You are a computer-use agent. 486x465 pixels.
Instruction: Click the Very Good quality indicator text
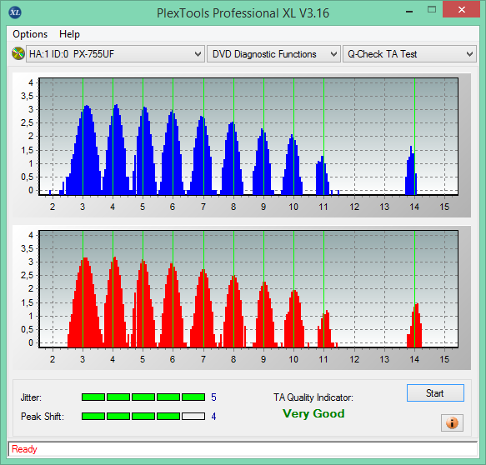[313, 413]
